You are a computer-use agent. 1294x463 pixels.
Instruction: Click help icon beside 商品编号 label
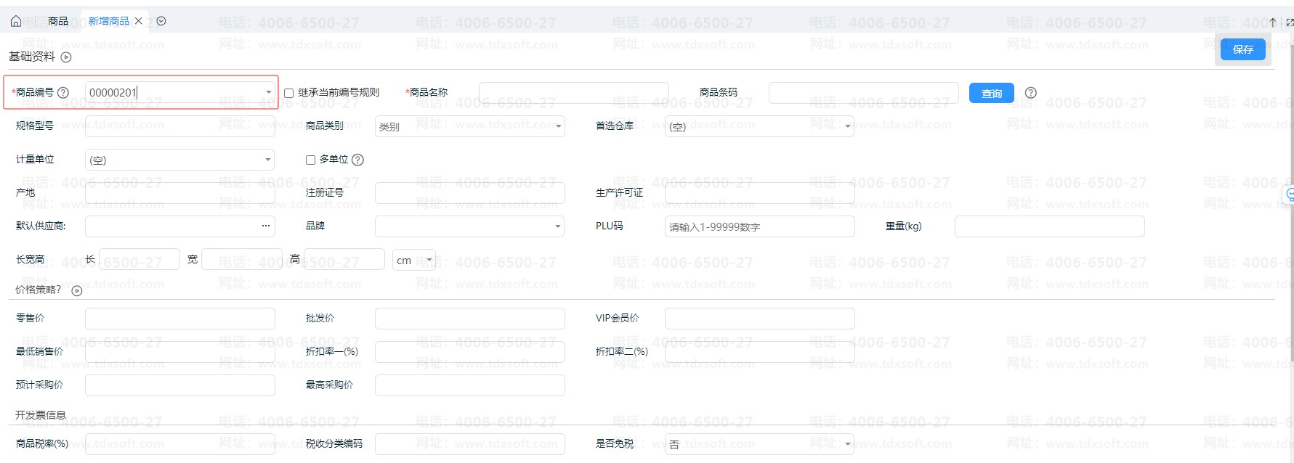[x=63, y=93]
